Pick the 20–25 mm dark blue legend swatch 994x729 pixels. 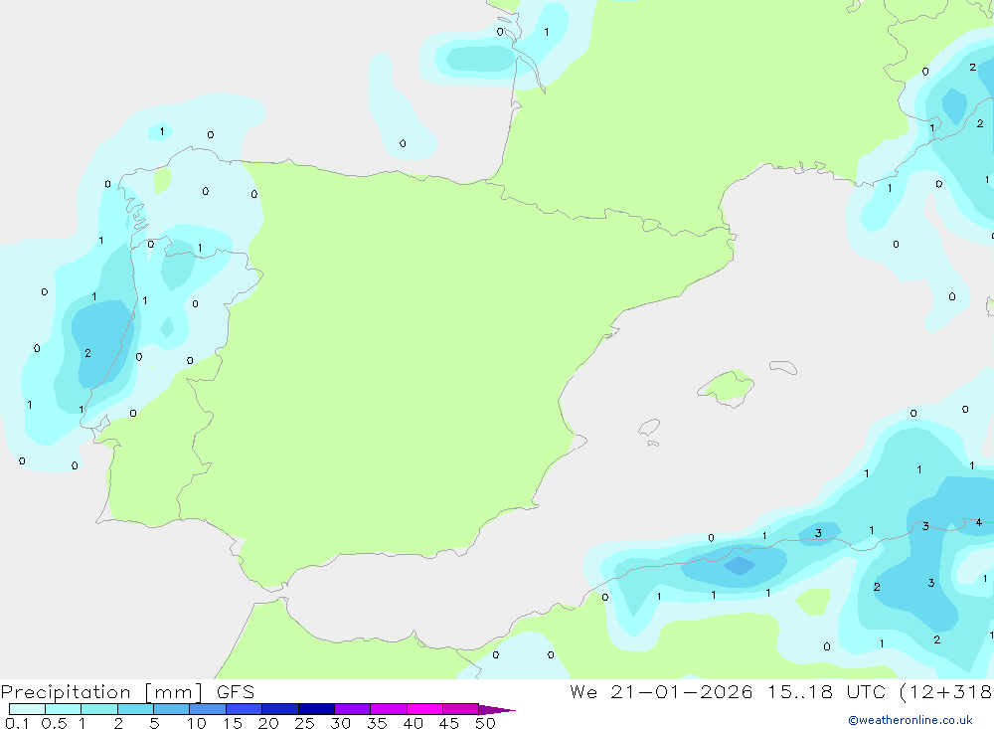coord(279,709)
